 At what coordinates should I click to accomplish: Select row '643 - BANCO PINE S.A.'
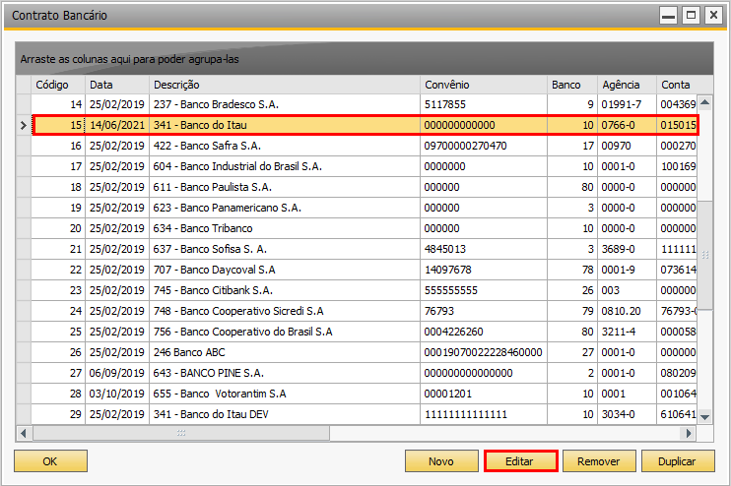(x=365, y=373)
